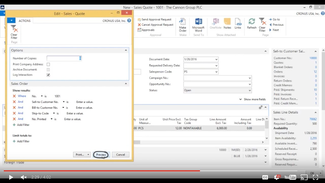Viewport: 325px width, 183px height.
Task: Open ACTIONS tab in dialog
Action: tap(24, 21)
